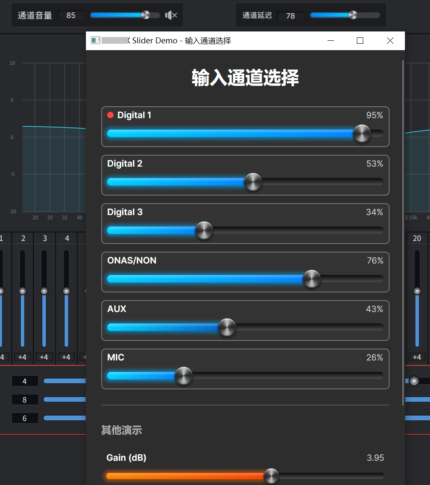Click the Digital 2 slider handle
The image size is (430, 485).
click(x=253, y=182)
